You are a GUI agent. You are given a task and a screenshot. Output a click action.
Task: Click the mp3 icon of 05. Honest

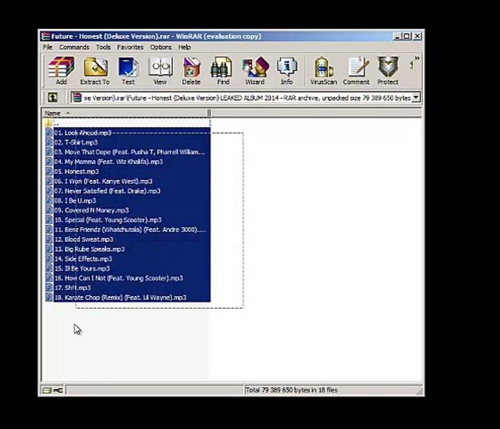pos(49,172)
